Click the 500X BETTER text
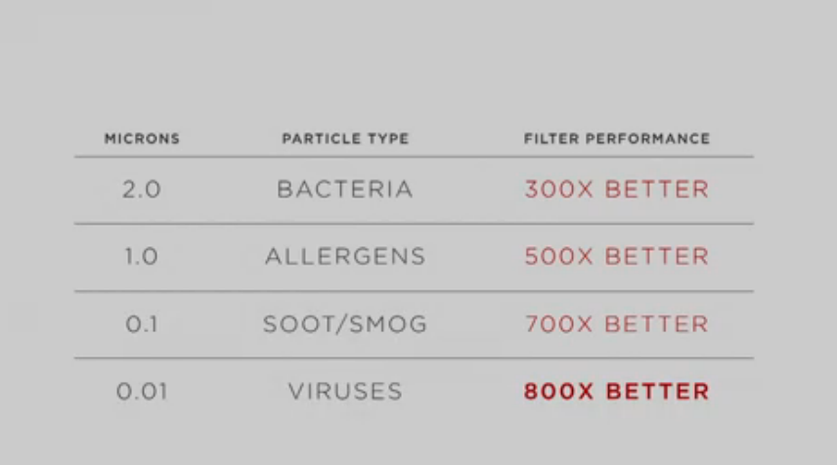This screenshot has height=465, width=837. (x=617, y=257)
